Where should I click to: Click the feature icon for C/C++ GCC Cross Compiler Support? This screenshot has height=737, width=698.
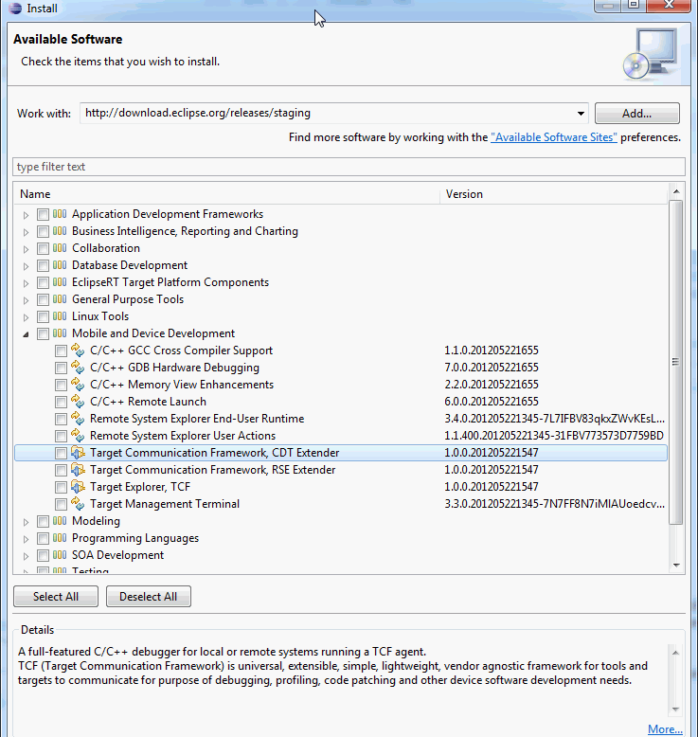[x=78, y=351]
